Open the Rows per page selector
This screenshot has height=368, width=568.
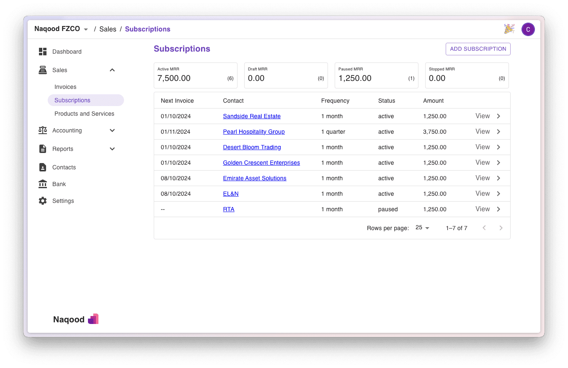[422, 228]
